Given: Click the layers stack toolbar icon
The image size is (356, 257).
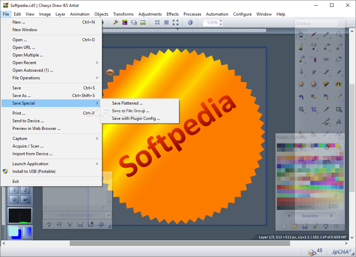Looking at the screenshot, I should (x=134, y=23).
